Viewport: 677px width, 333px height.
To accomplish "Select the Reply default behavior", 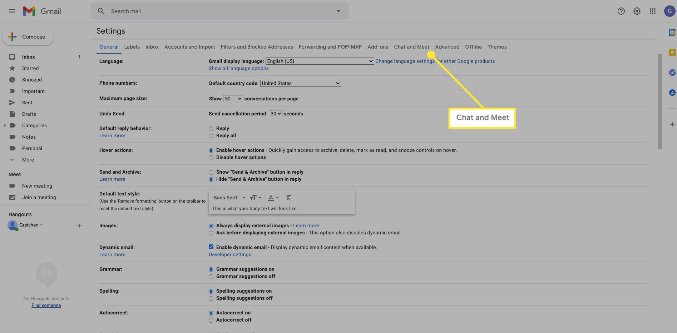I will (x=211, y=129).
